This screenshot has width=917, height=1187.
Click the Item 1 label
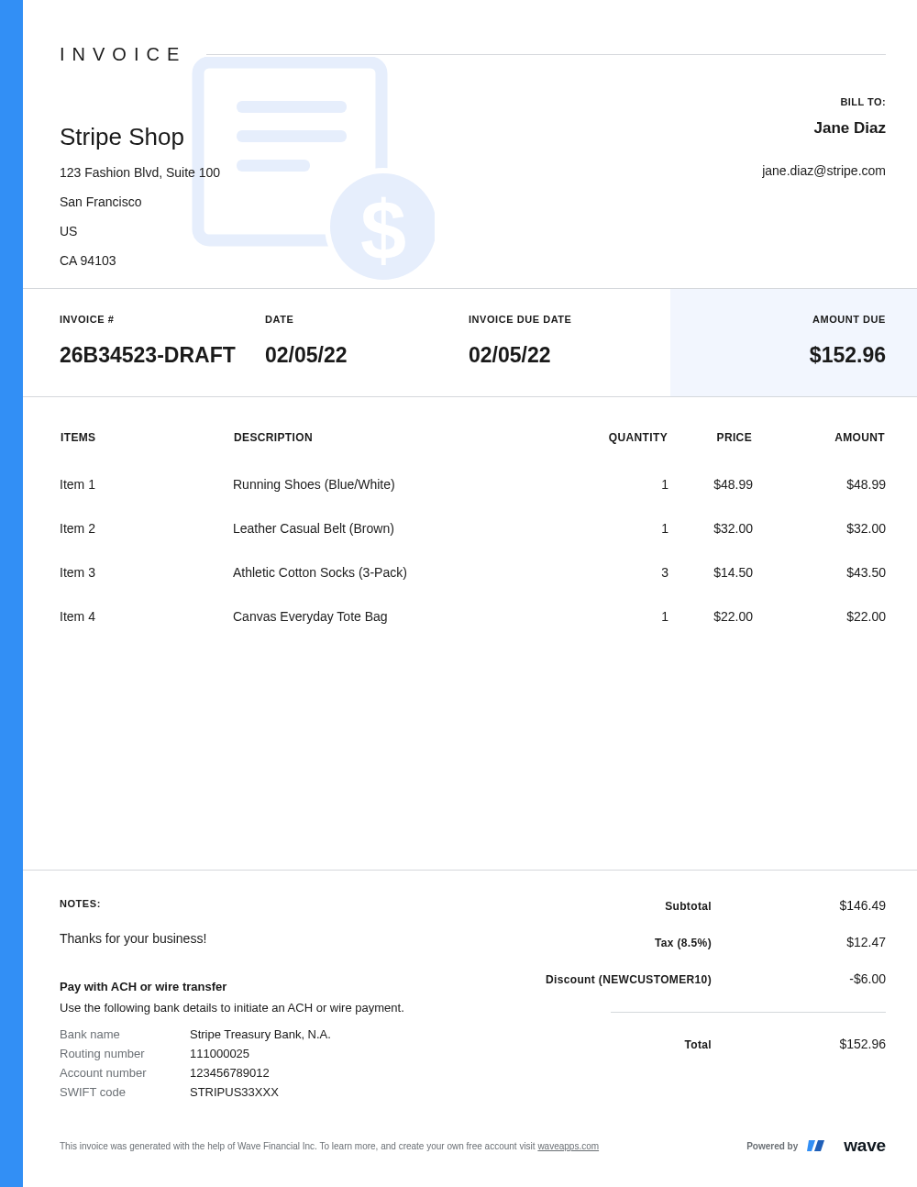[77, 484]
